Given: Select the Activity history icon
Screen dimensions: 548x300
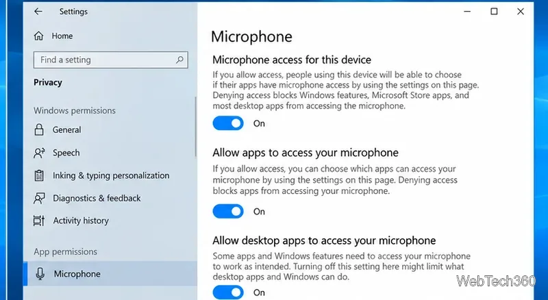Looking at the screenshot, I should pyautogui.click(x=39, y=221).
